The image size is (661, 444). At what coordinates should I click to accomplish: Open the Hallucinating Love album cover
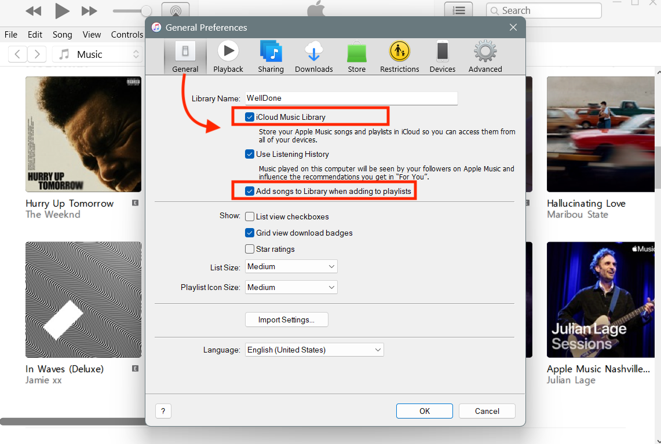pos(601,134)
